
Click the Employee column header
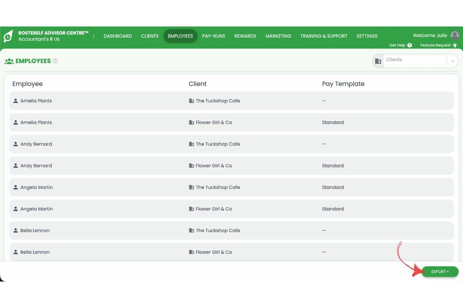[x=27, y=84]
